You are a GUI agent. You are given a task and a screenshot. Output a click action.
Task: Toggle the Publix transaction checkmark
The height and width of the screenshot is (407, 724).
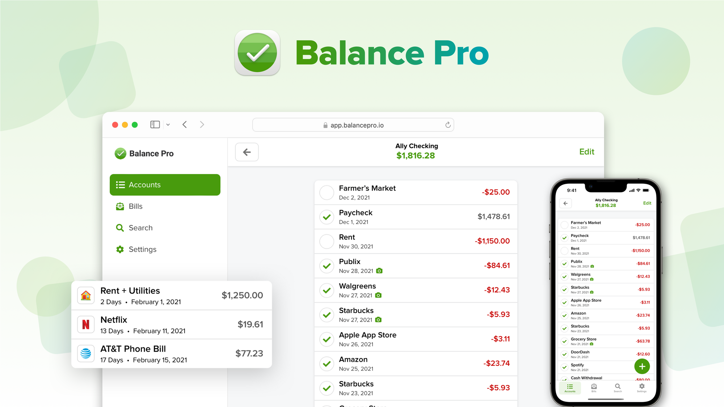coord(326,266)
